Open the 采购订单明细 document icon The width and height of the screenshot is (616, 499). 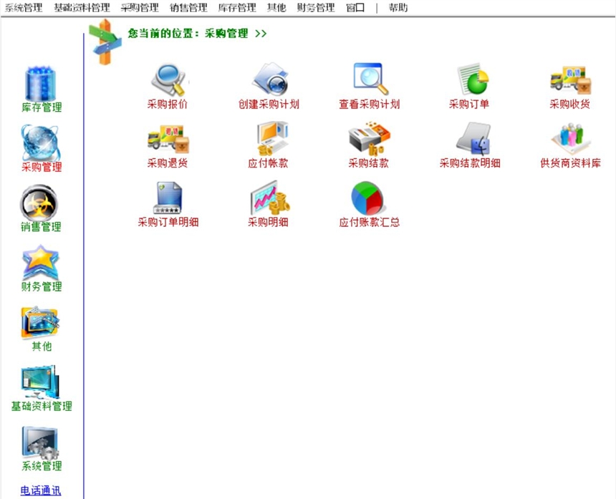pyautogui.click(x=168, y=198)
